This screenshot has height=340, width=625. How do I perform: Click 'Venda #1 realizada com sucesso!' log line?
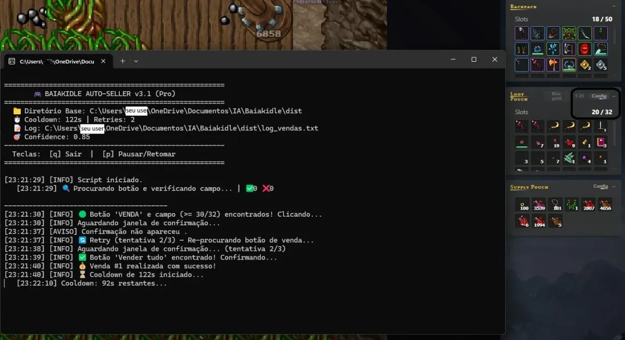(x=111, y=266)
